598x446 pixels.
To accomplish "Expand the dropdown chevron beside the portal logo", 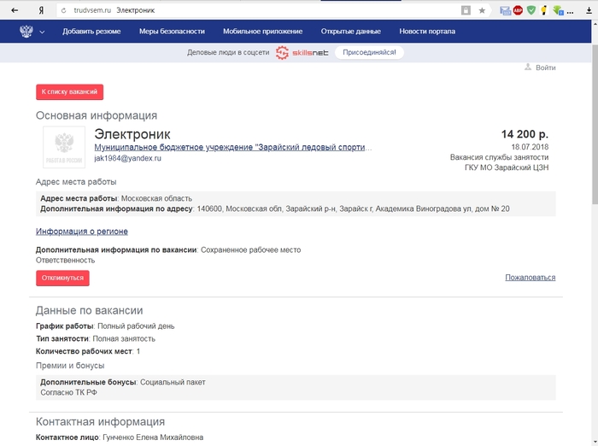I will point(42,32).
